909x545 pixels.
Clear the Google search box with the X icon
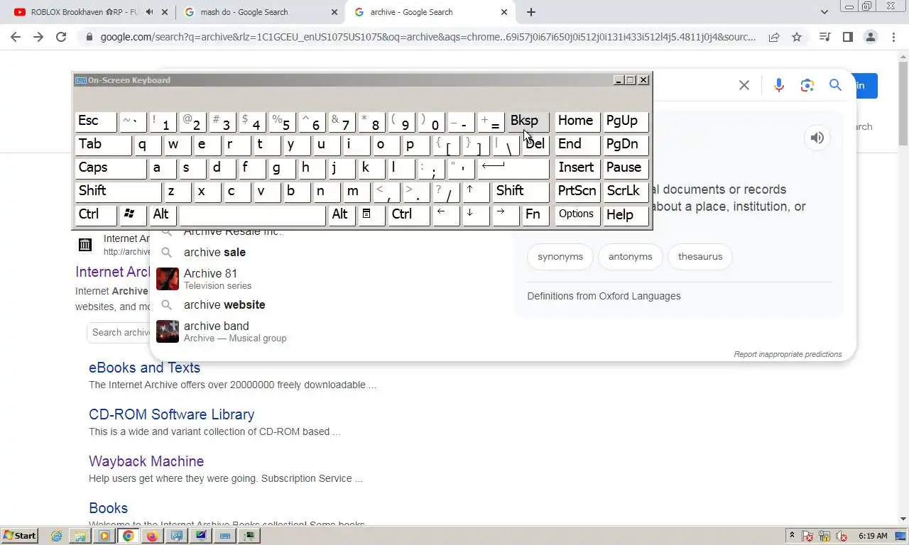click(x=744, y=85)
